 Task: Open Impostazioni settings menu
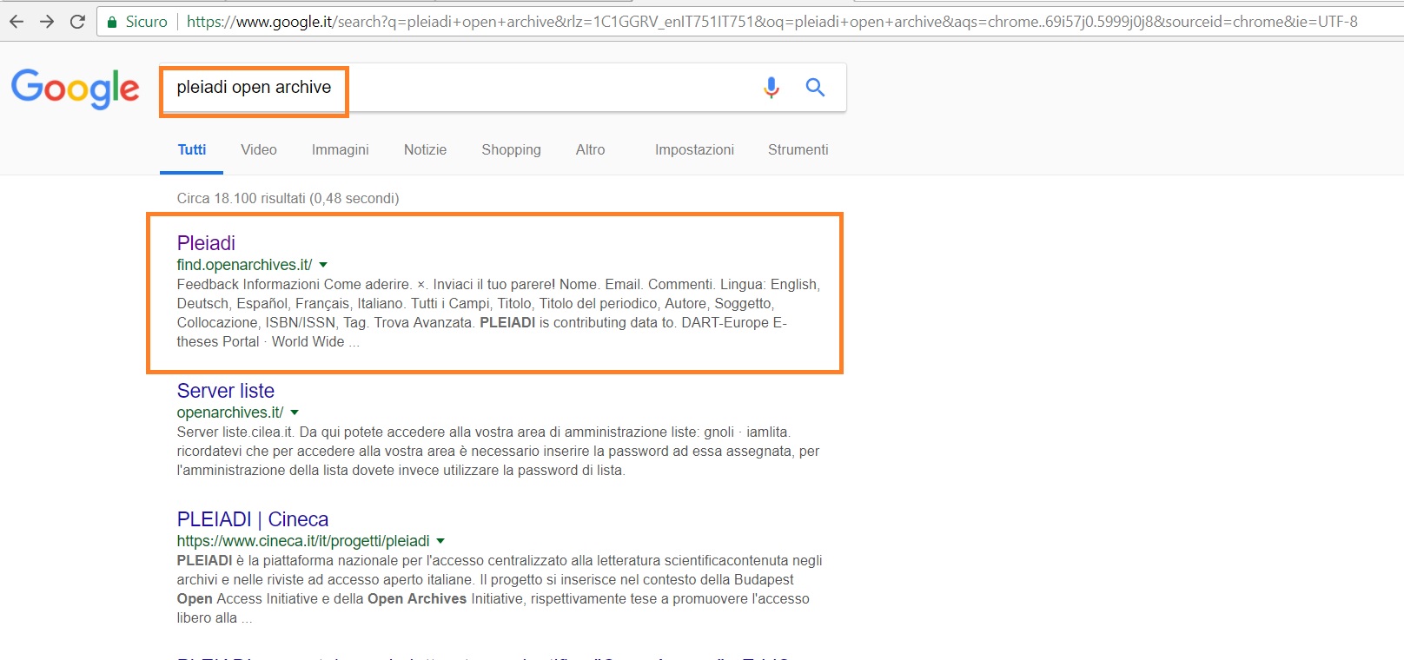click(x=694, y=149)
